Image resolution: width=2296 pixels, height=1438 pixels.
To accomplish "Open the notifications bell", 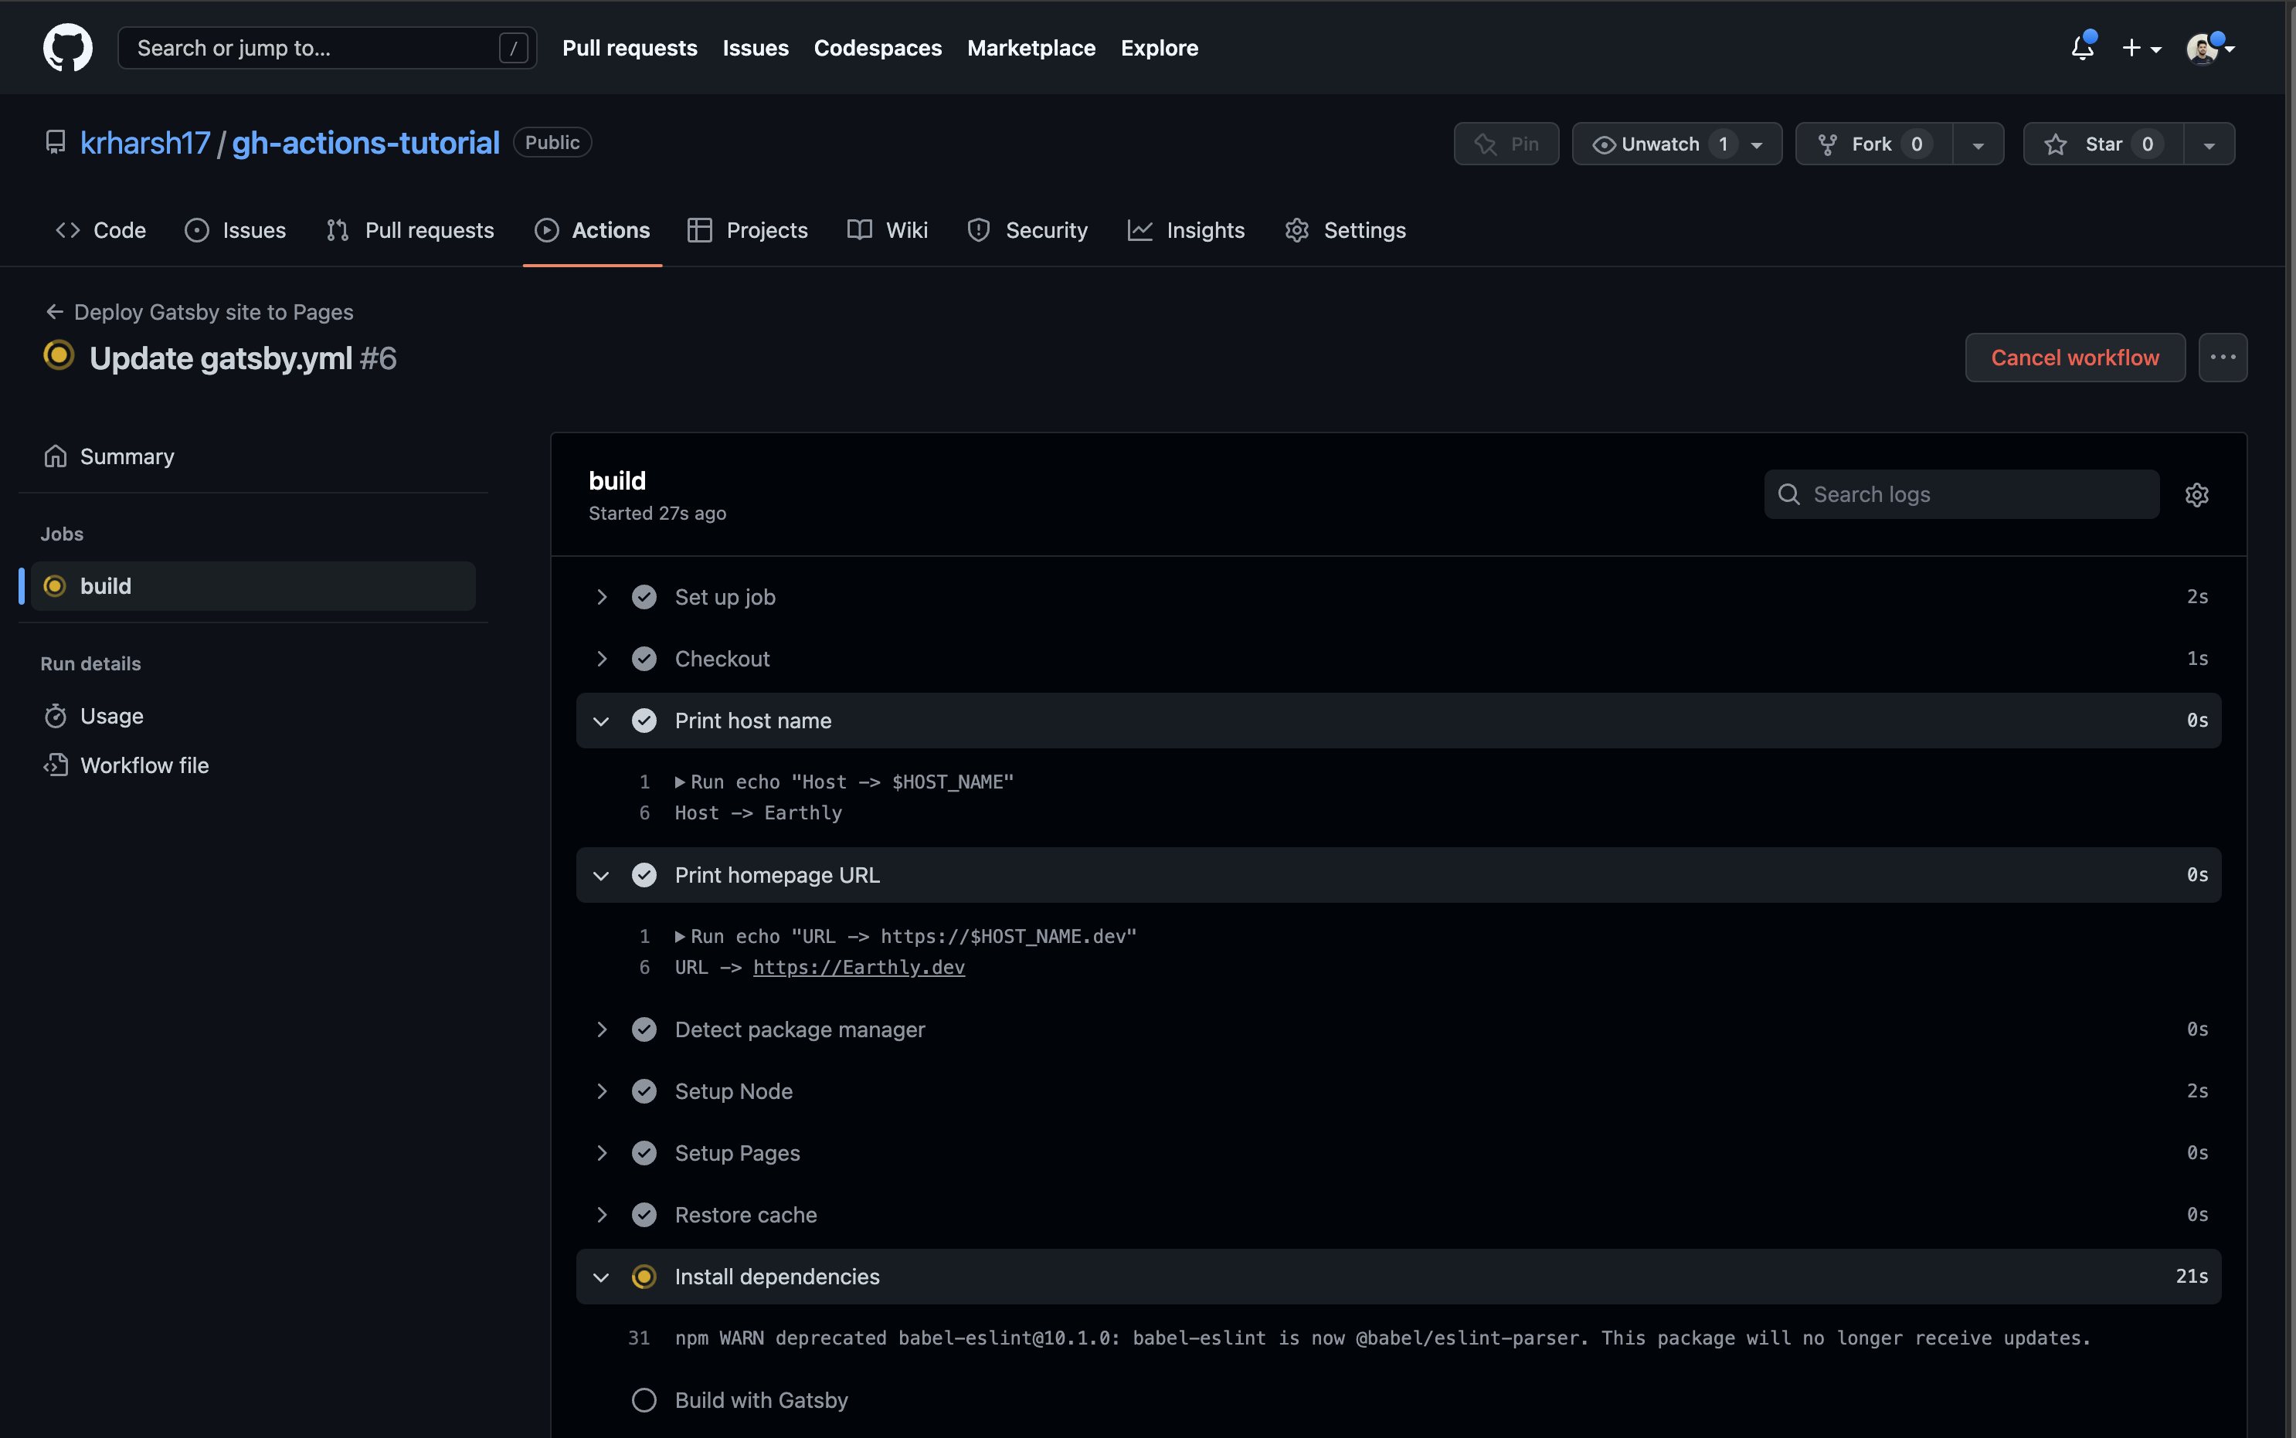I will tap(2082, 48).
